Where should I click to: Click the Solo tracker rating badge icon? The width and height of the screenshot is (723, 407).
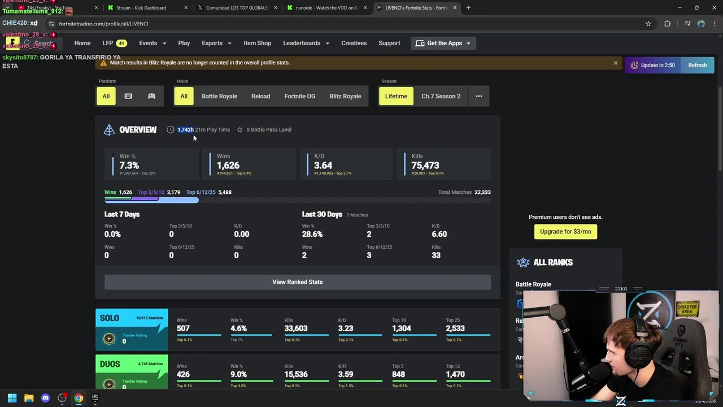tap(109, 339)
